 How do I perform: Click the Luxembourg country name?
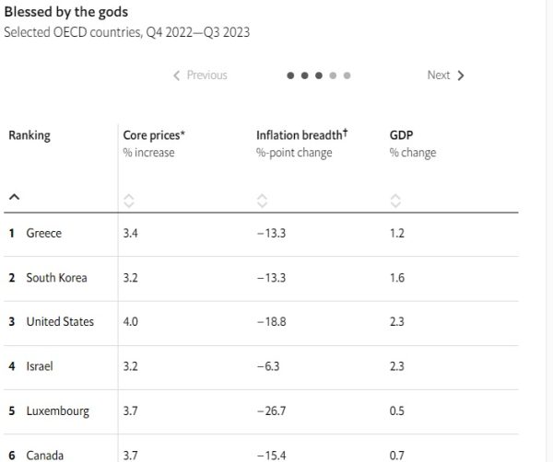click(x=57, y=411)
